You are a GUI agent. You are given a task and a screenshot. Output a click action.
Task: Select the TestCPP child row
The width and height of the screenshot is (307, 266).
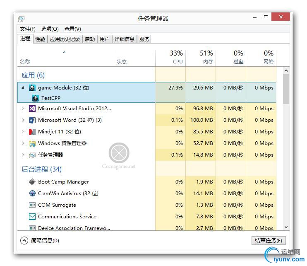click(x=147, y=98)
